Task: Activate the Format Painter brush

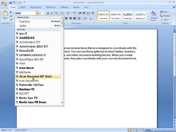Action: point(11,19)
